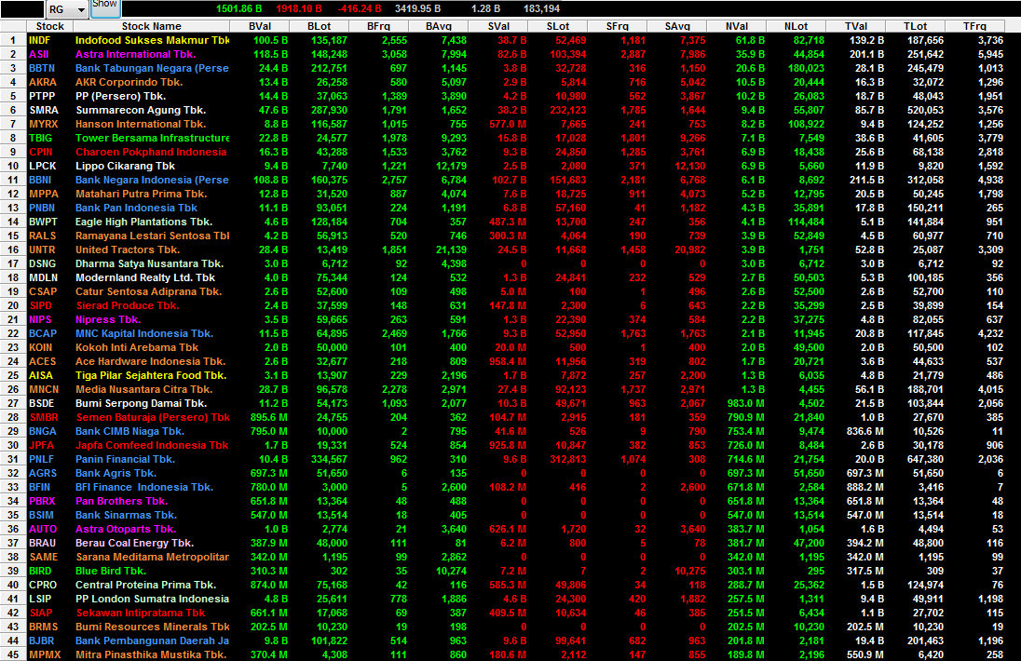Select the BBTN stock code
1021x661 pixels.
(x=42, y=68)
